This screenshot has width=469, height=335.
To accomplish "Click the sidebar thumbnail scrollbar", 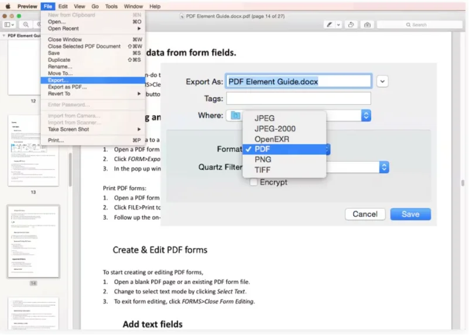I will tap(70, 170).
